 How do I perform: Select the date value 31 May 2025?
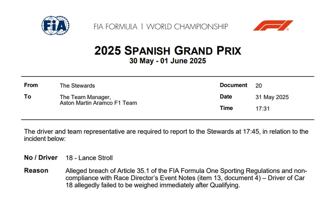click(x=272, y=97)
